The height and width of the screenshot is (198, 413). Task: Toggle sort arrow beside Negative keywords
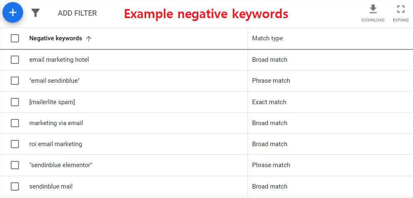pyautogui.click(x=89, y=39)
